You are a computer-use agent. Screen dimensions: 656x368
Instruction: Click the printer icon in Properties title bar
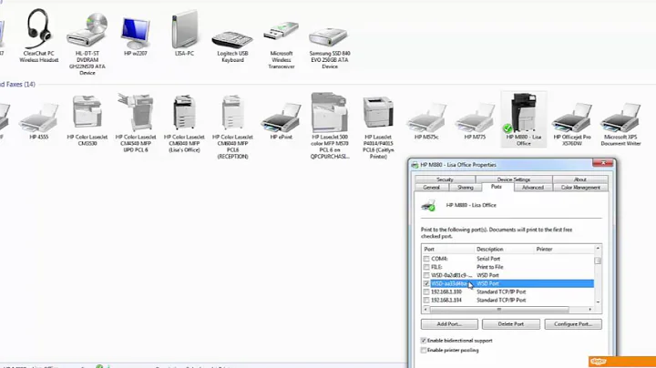pos(415,165)
